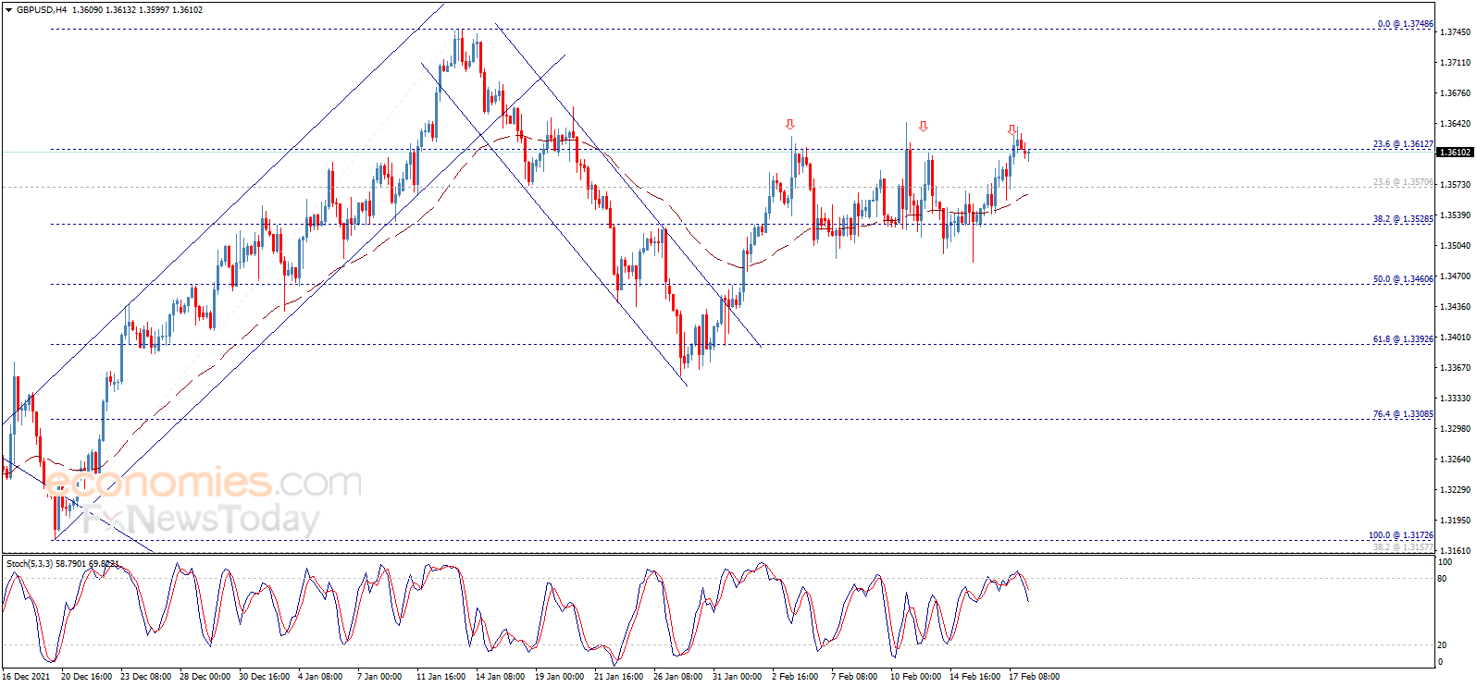Select the 0.0 @ 1.37486 Fibonacci label
1477x687 pixels.
1405,24
